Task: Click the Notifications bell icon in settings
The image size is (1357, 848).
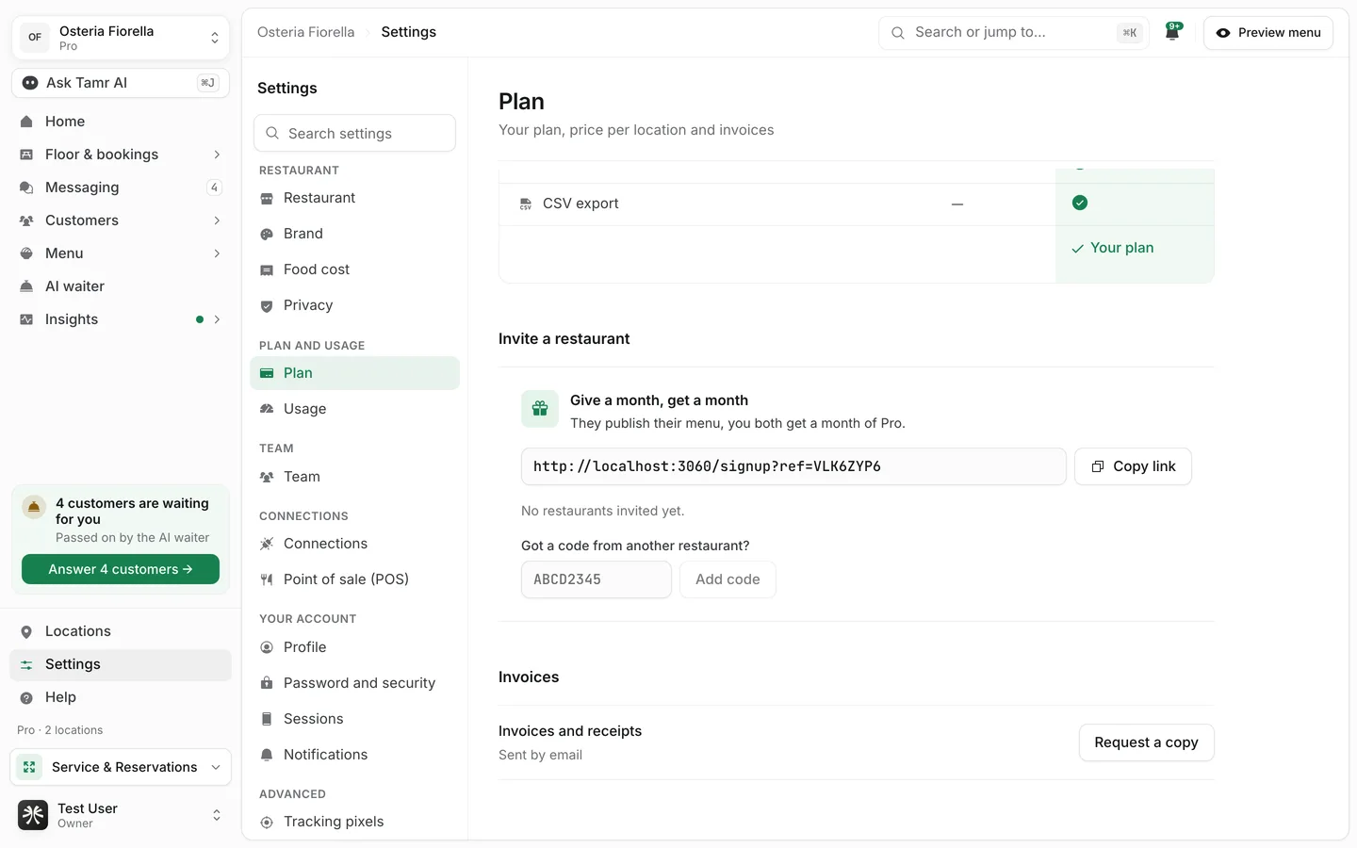Action: pos(267,755)
